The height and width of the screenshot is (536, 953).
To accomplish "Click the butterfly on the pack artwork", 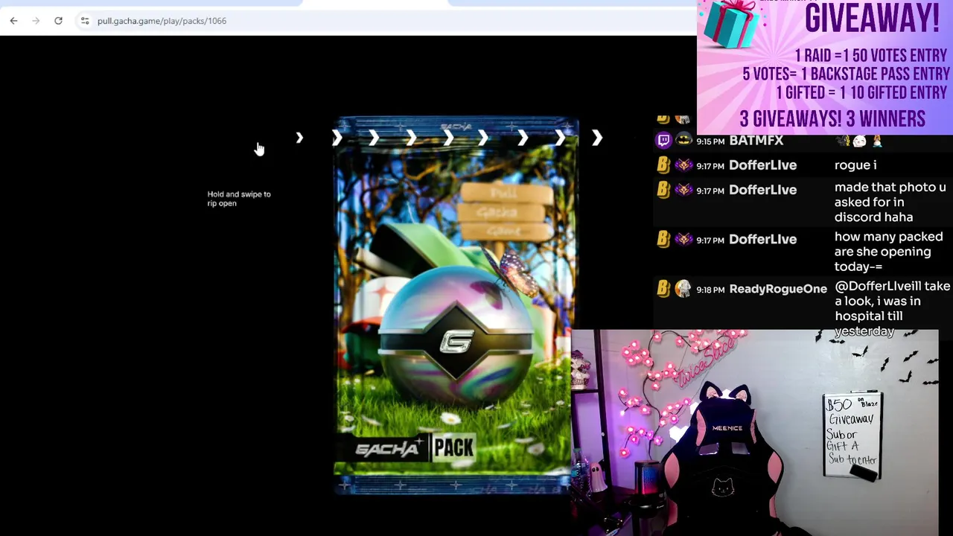I will (x=513, y=274).
